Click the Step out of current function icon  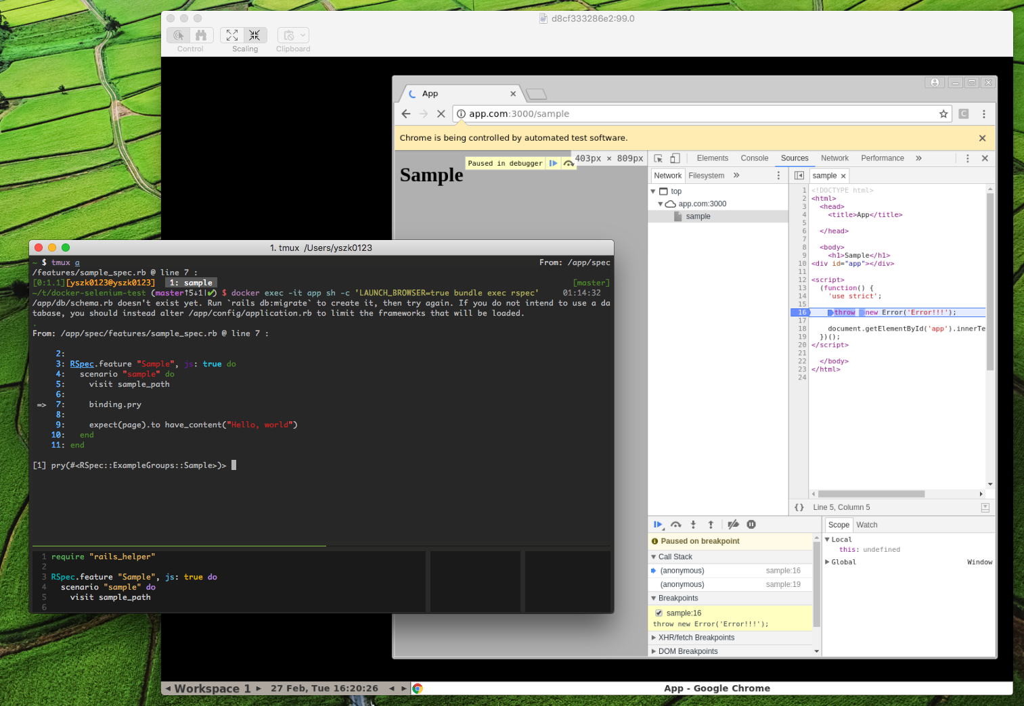tap(710, 524)
